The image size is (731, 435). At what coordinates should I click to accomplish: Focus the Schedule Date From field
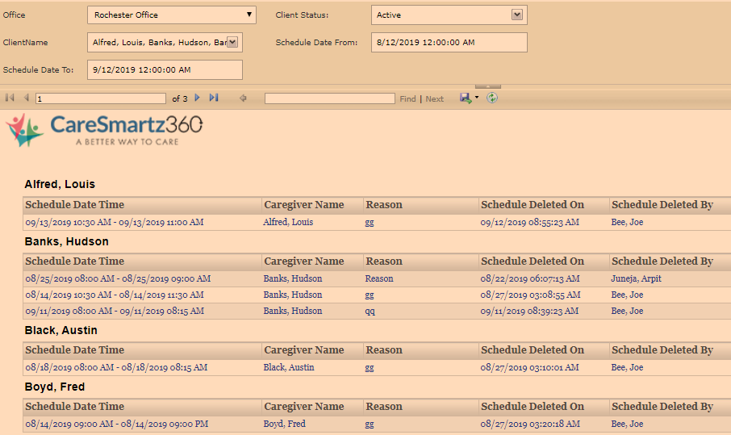tap(449, 43)
